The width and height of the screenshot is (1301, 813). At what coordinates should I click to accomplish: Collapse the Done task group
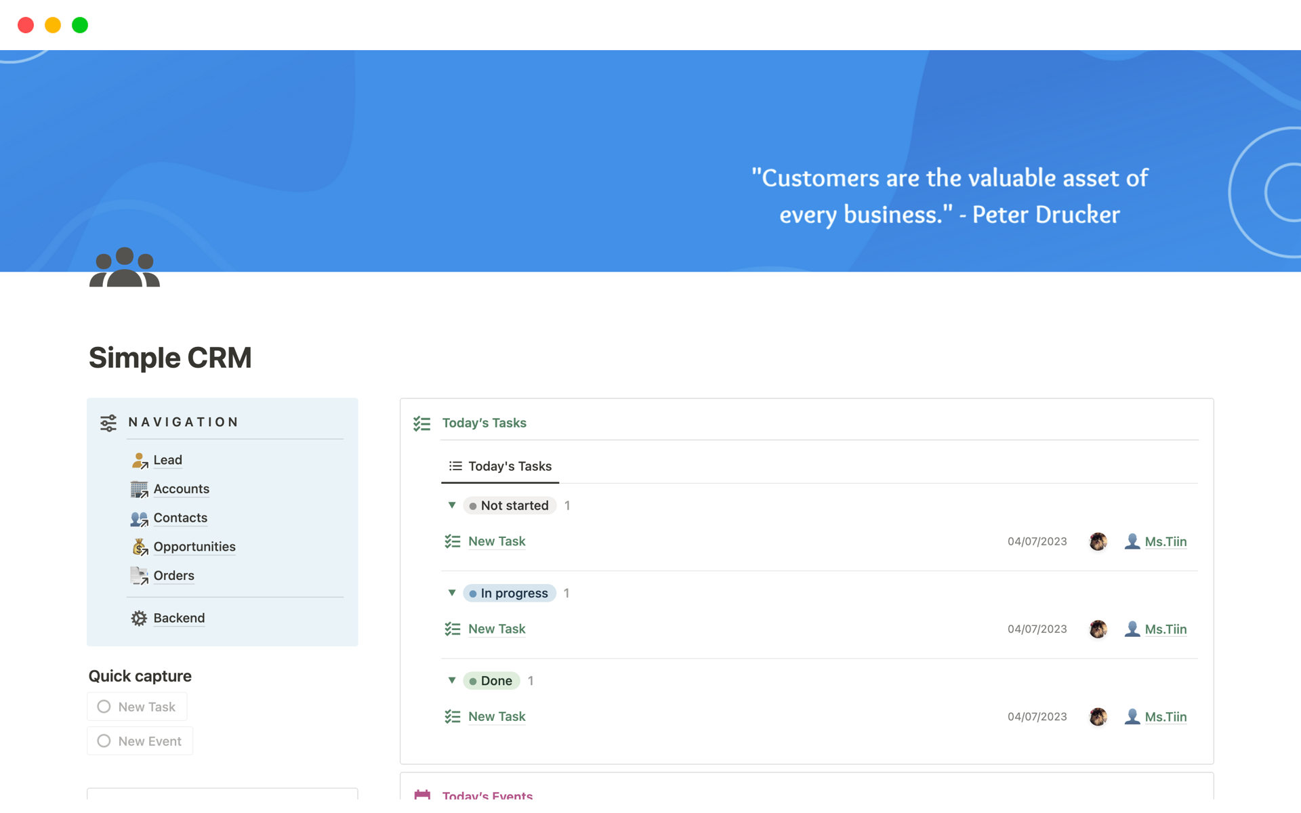tap(452, 680)
